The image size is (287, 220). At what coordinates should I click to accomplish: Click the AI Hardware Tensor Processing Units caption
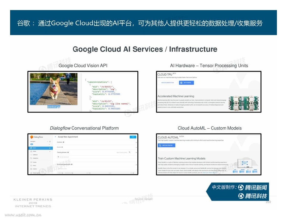pos(209,66)
